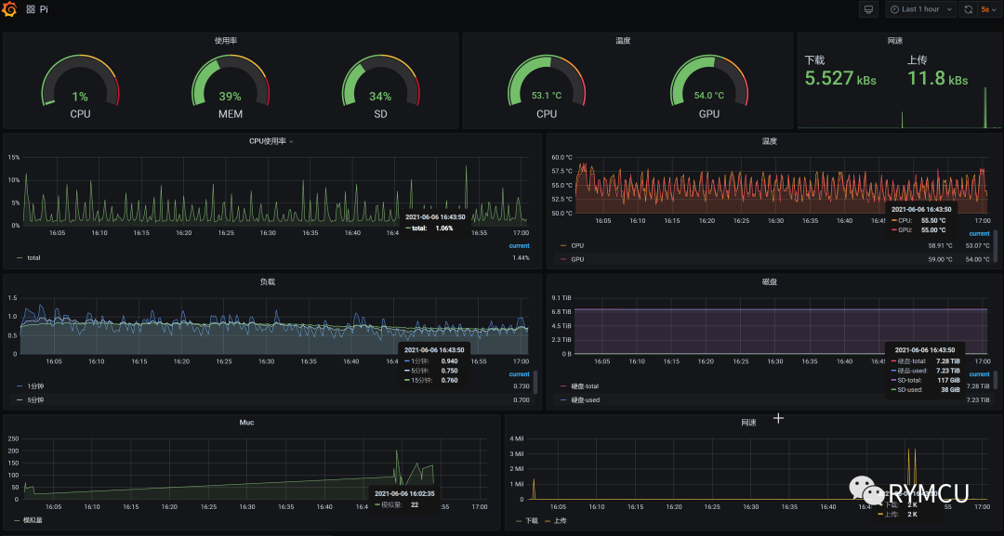Image resolution: width=1004 pixels, height=536 pixels.
Task: Open color picker for total series swatch
Action: click(20, 257)
